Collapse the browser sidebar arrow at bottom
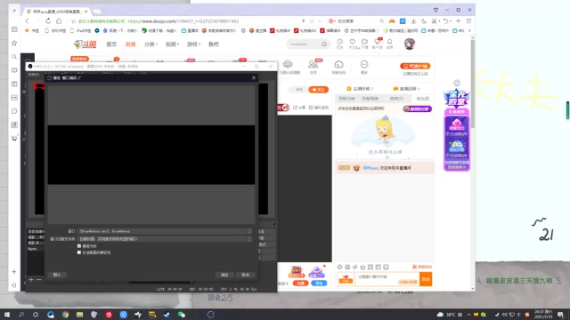Viewport: 570px width, 320px height. 14,285
